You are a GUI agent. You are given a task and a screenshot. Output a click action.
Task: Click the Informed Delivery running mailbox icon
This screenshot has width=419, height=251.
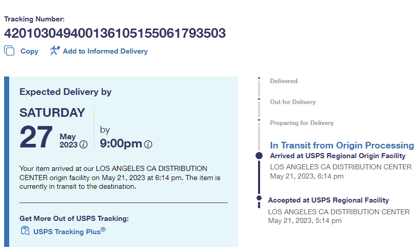click(x=55, y=51)
